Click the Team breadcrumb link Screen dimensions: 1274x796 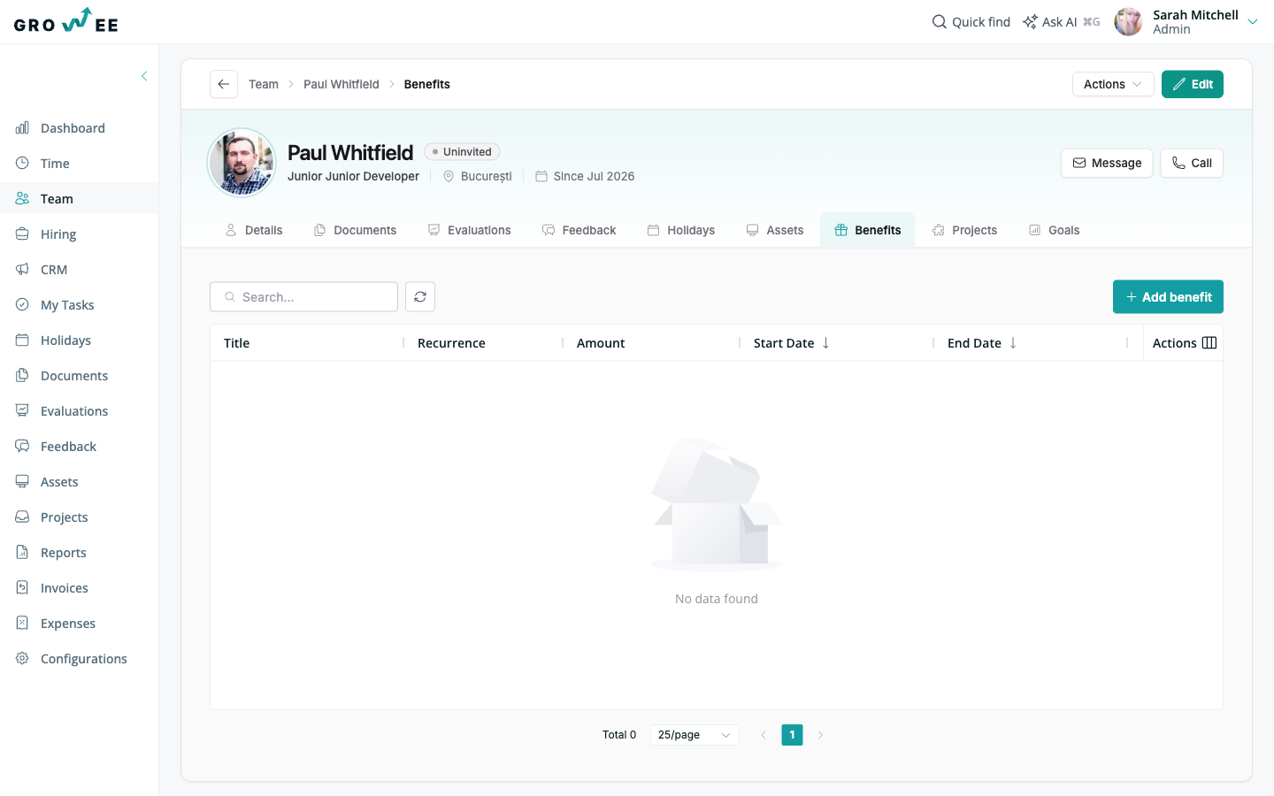pyautogui.click(x=264, y=84)
